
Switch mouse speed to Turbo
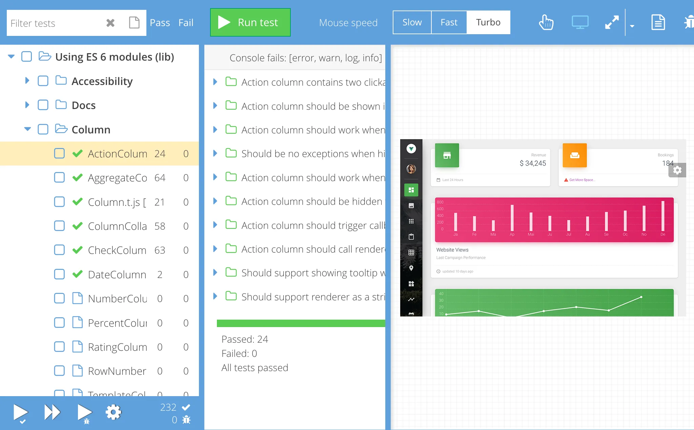488,22
